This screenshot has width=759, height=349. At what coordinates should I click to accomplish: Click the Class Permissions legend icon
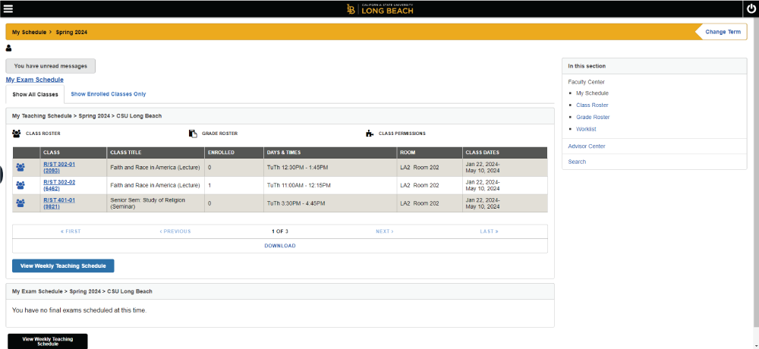click(x=370, y=134)
